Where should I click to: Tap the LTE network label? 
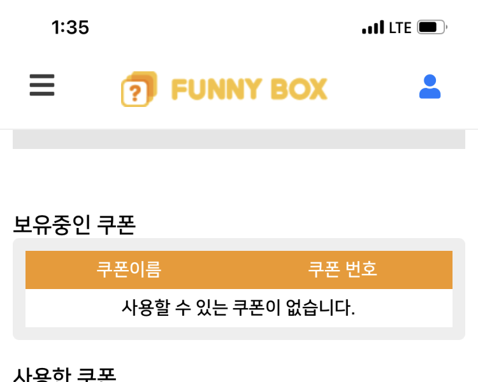tap(400, 27)
